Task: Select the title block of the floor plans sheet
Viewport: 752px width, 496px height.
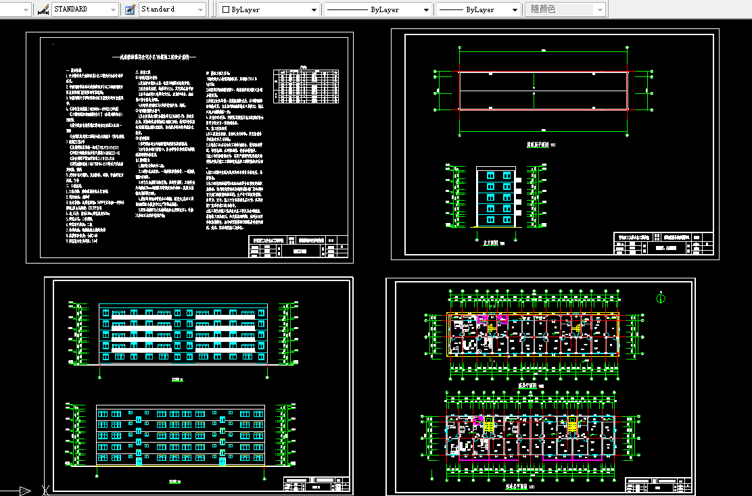Action: tap(659, 485)
